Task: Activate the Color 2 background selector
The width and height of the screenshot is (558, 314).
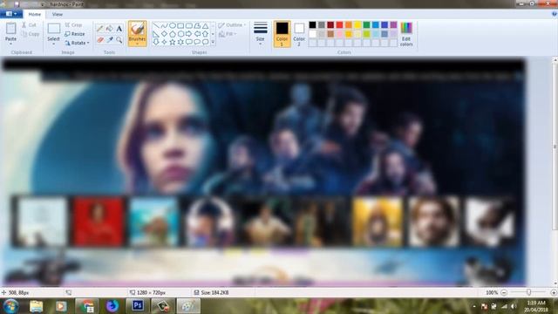Action: (x=299, y=34)
